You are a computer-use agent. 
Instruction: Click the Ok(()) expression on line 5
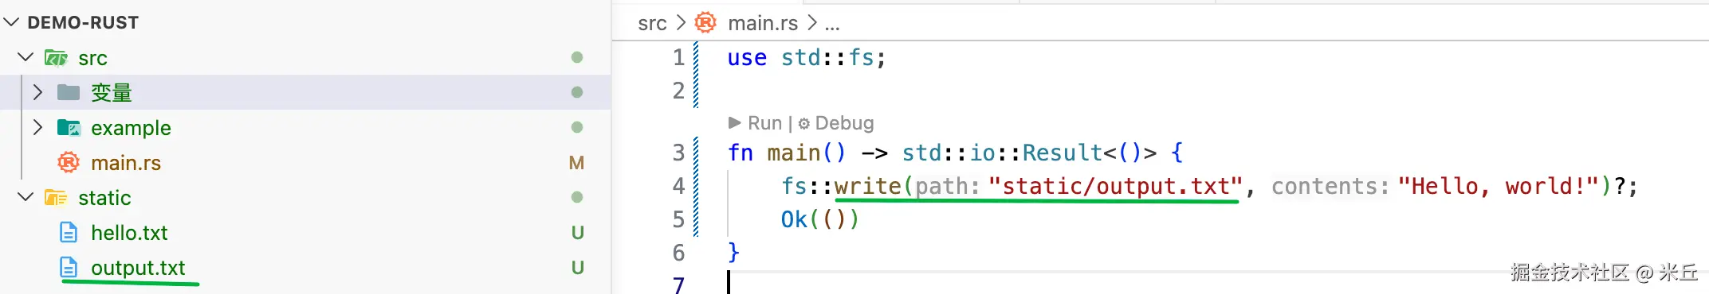click(819, 219)
